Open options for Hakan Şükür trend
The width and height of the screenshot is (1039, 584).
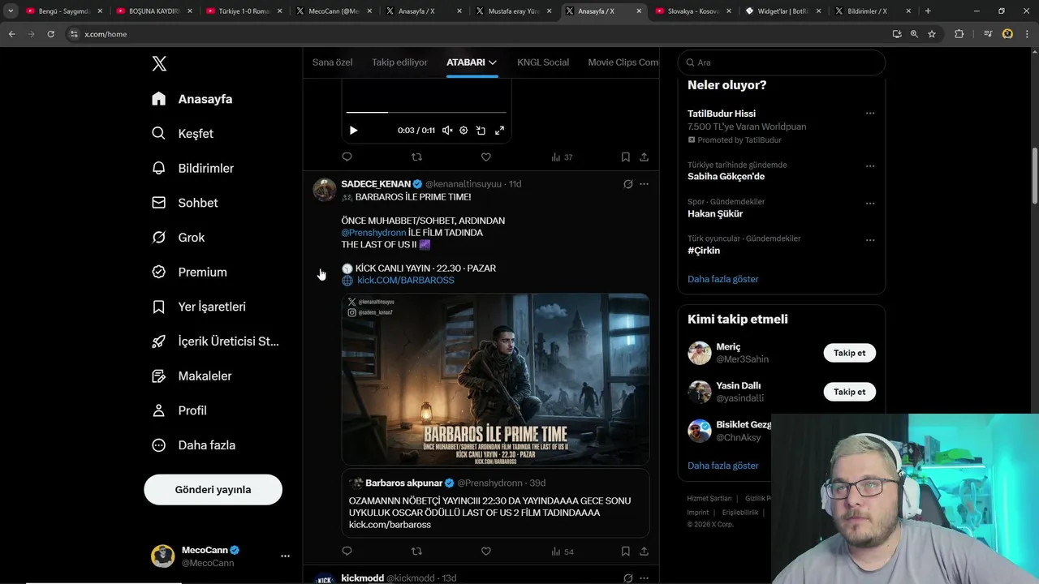coord(870,204)
